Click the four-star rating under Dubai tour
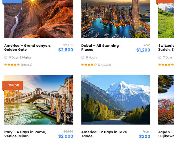Screen dimensions: 174x142 pos(89,65)
